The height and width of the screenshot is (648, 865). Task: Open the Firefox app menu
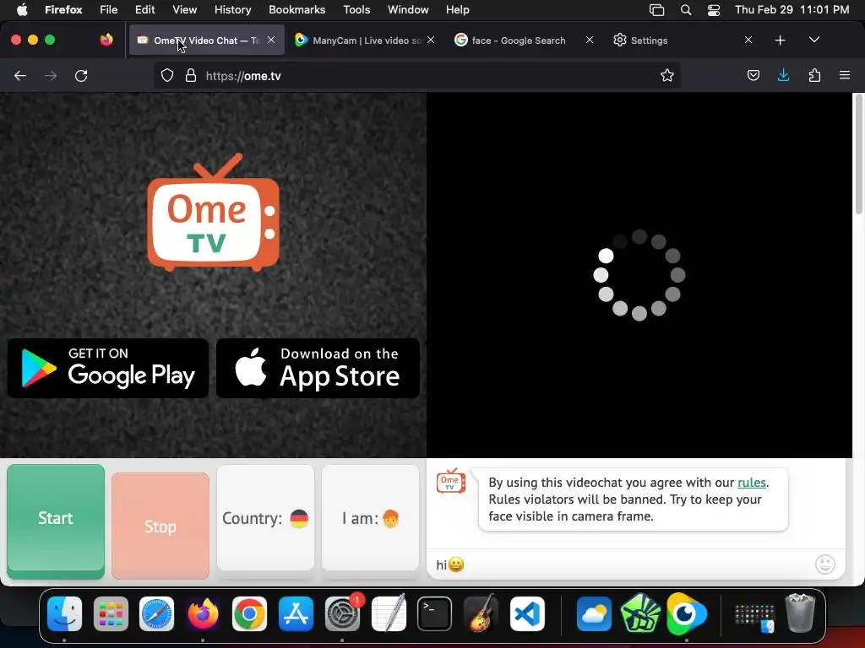(x=63, y=9)
